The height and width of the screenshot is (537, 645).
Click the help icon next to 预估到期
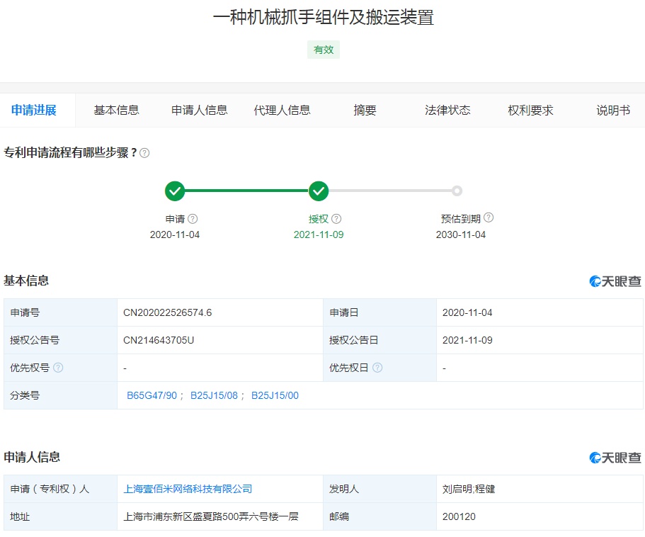489,218
